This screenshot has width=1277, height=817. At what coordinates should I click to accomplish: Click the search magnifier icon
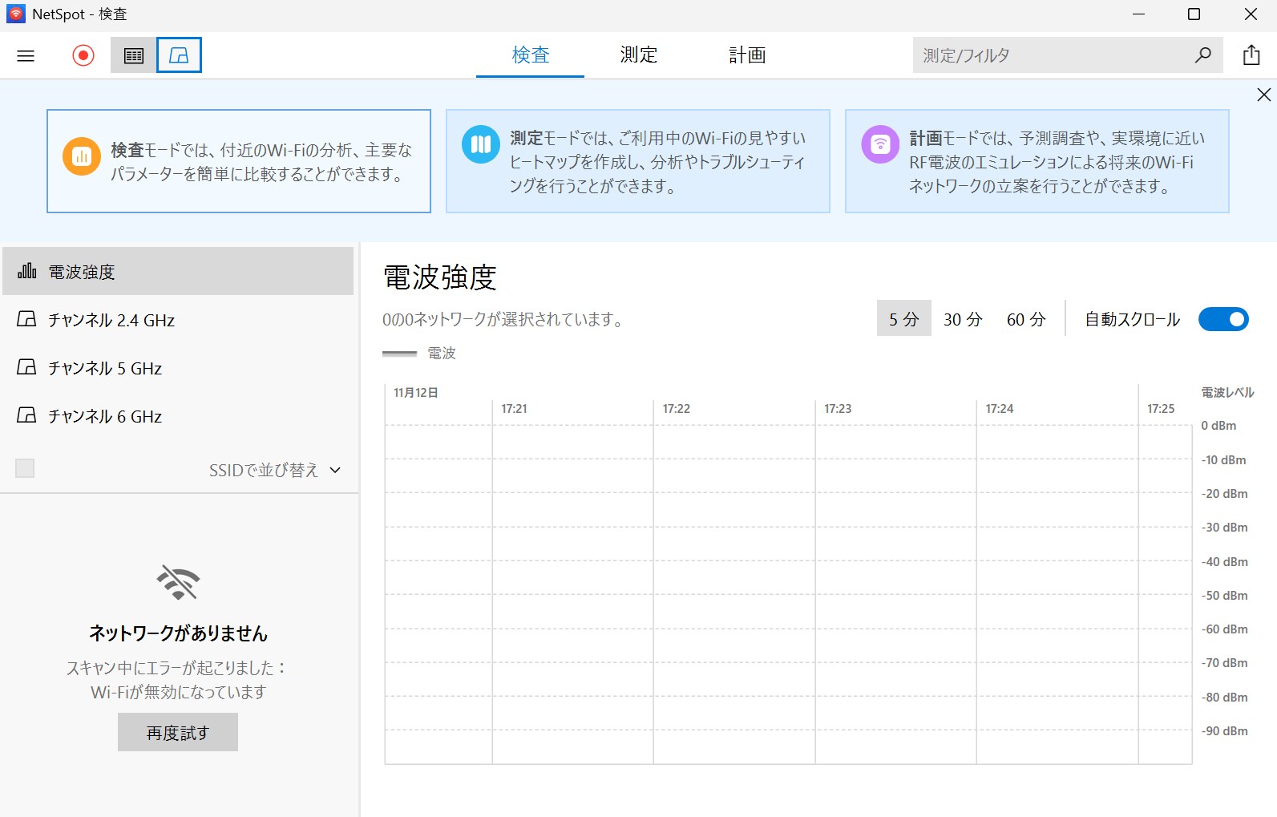point(1202,55)
